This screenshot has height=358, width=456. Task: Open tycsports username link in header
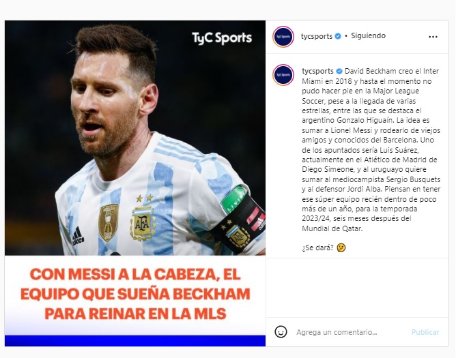point(317,36)
